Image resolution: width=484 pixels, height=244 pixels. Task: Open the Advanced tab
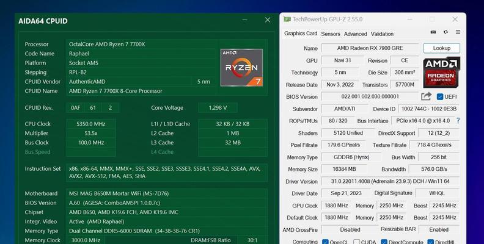pyautogui.click(x=355, y=34)
